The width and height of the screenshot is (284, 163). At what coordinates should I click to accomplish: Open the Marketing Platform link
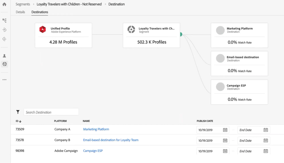(96, 129)
